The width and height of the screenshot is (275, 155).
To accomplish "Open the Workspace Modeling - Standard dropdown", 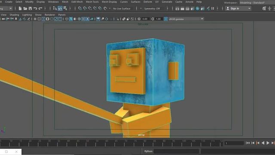I will (x=257, y=3).
